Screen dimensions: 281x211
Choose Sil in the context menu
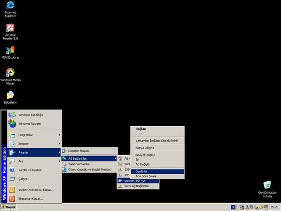158,159
